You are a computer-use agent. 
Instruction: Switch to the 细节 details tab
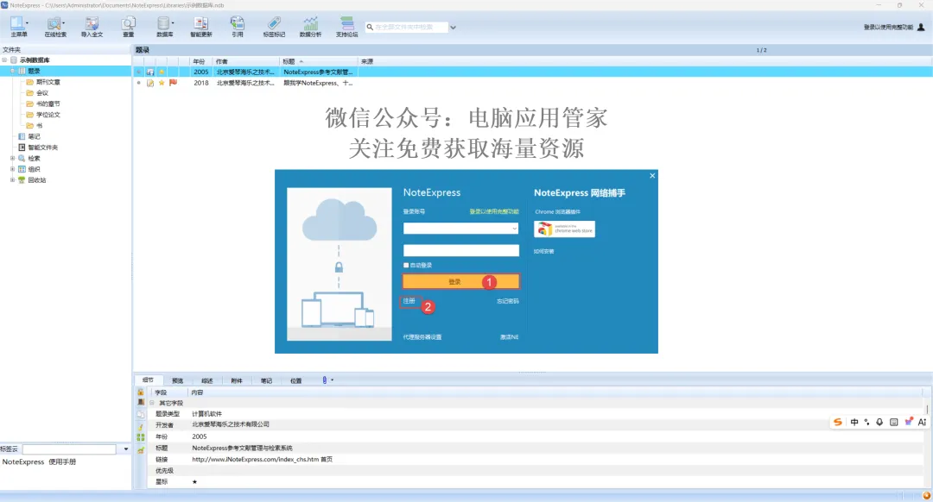148,380
